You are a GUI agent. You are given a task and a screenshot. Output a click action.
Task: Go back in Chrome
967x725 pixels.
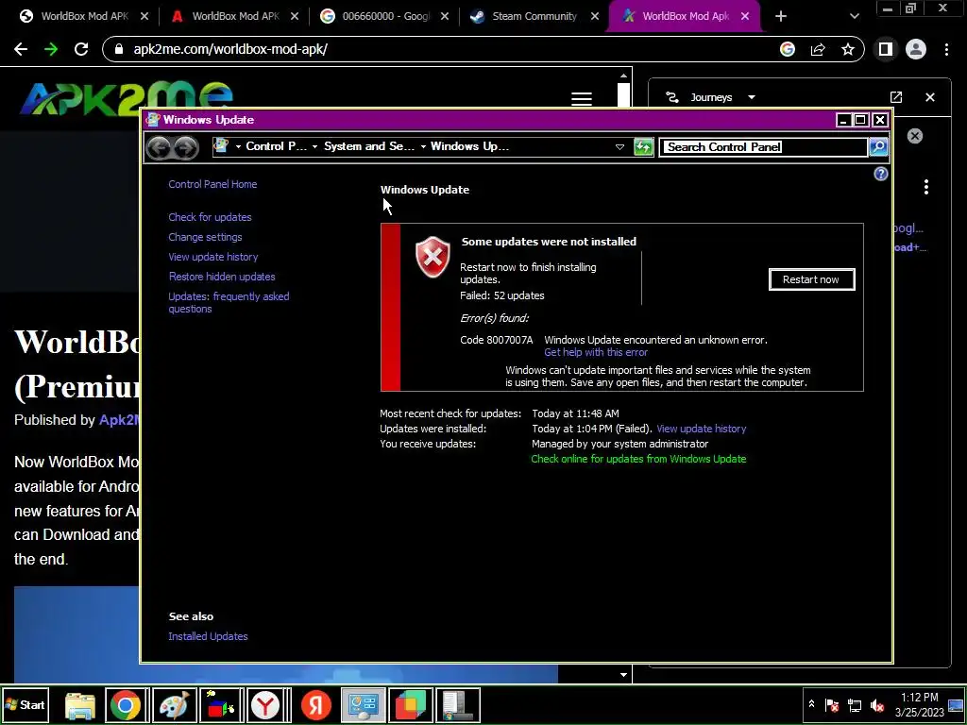coord(21,49)
